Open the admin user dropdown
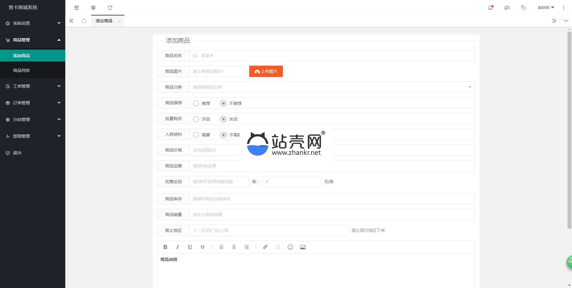Viewport: 572px width, 288px height. tap(545, 8)
